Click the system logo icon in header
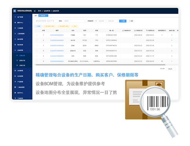Viewport: 190px width, 146px height. point(15,11)
